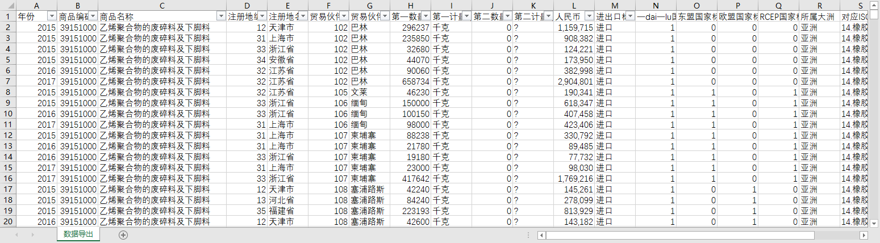Click the 缅甸 cell in row 9
880x243 pixels.
[x=370, y=103]
